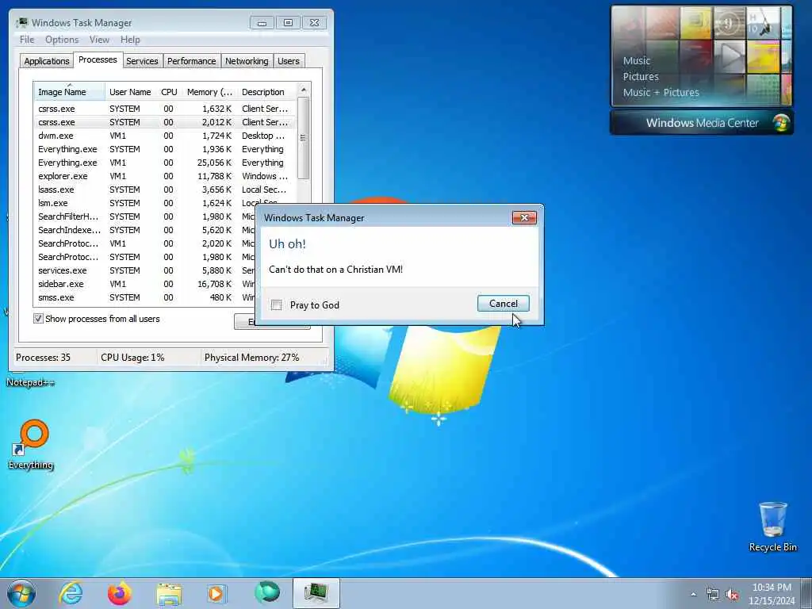Sort by Image Name column header
This screenshot has height=609, width=812.
tap(70, 92)
